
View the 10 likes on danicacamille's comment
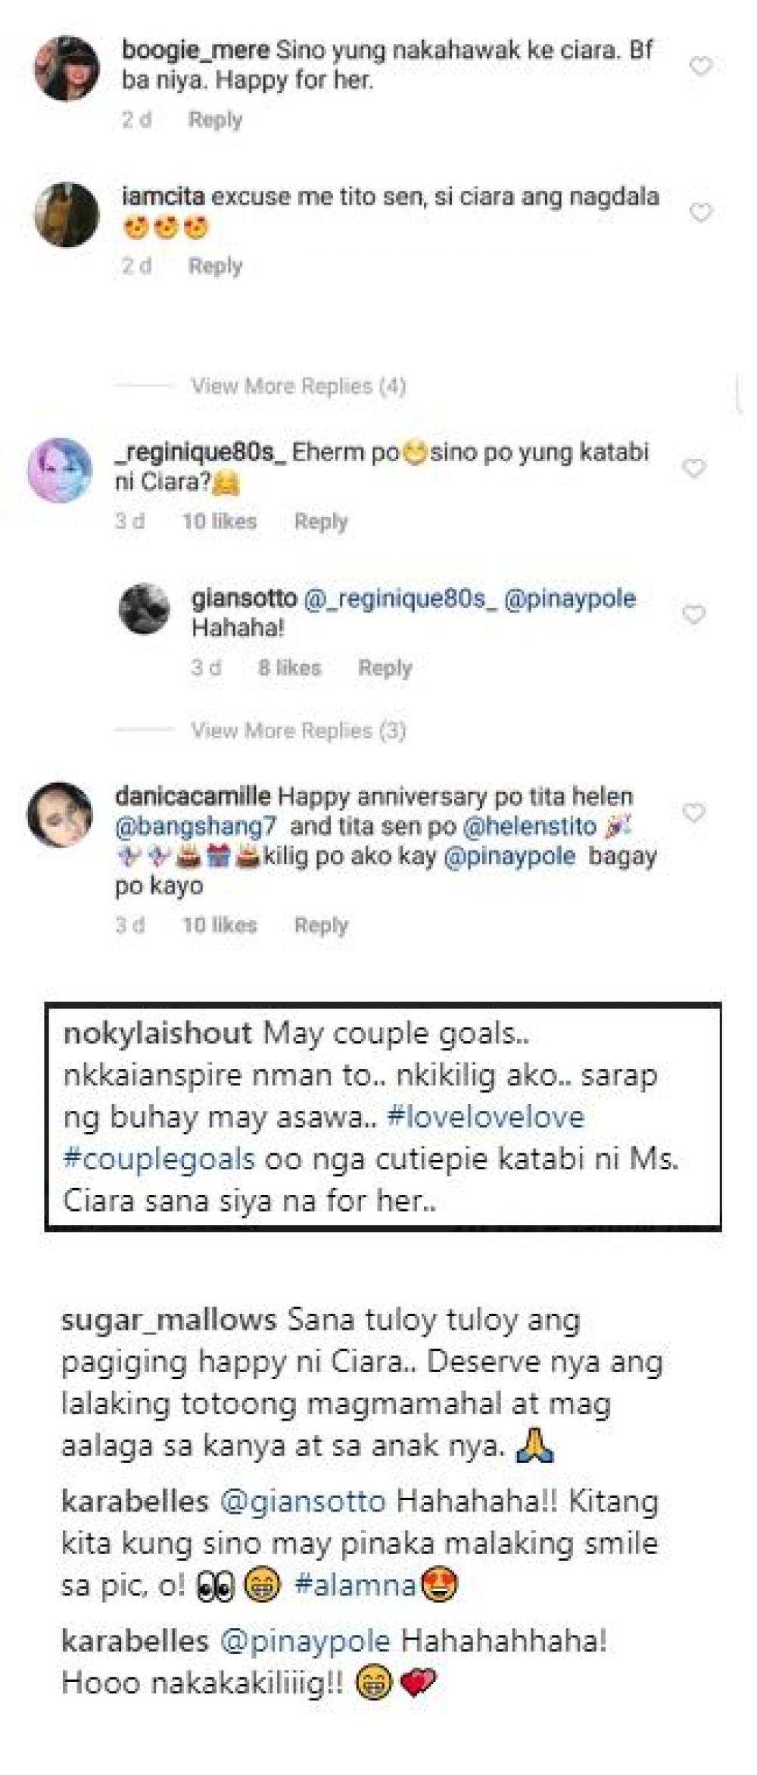pyautogui.click(x=220, y=925)
